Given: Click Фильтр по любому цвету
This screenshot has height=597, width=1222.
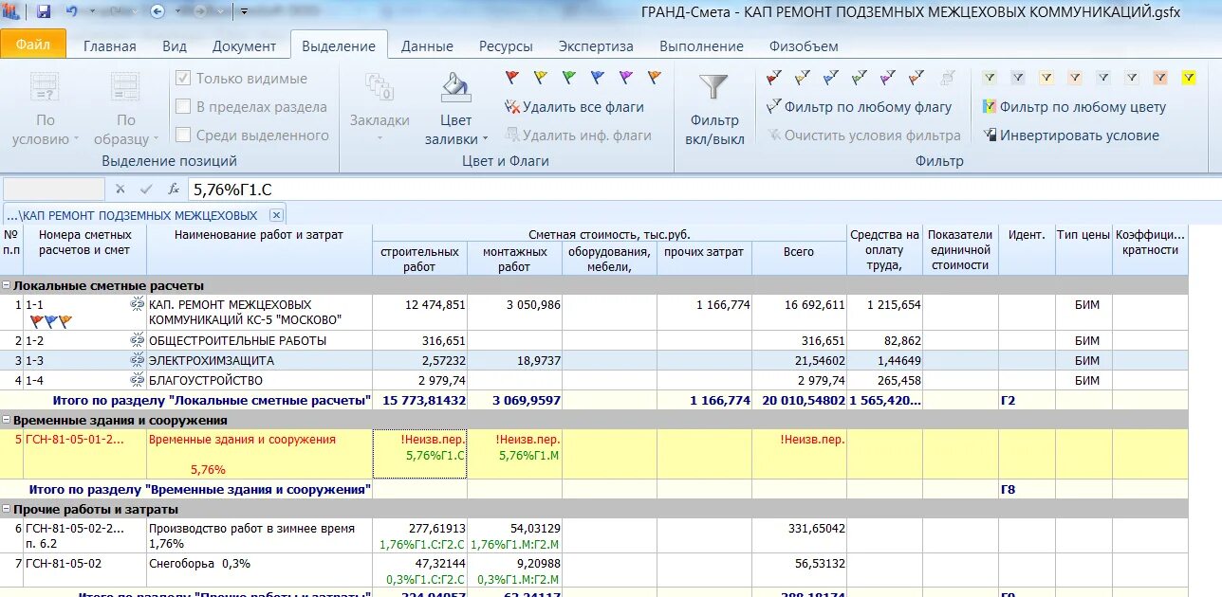Looking at the screenshot, I should 1074,107.
